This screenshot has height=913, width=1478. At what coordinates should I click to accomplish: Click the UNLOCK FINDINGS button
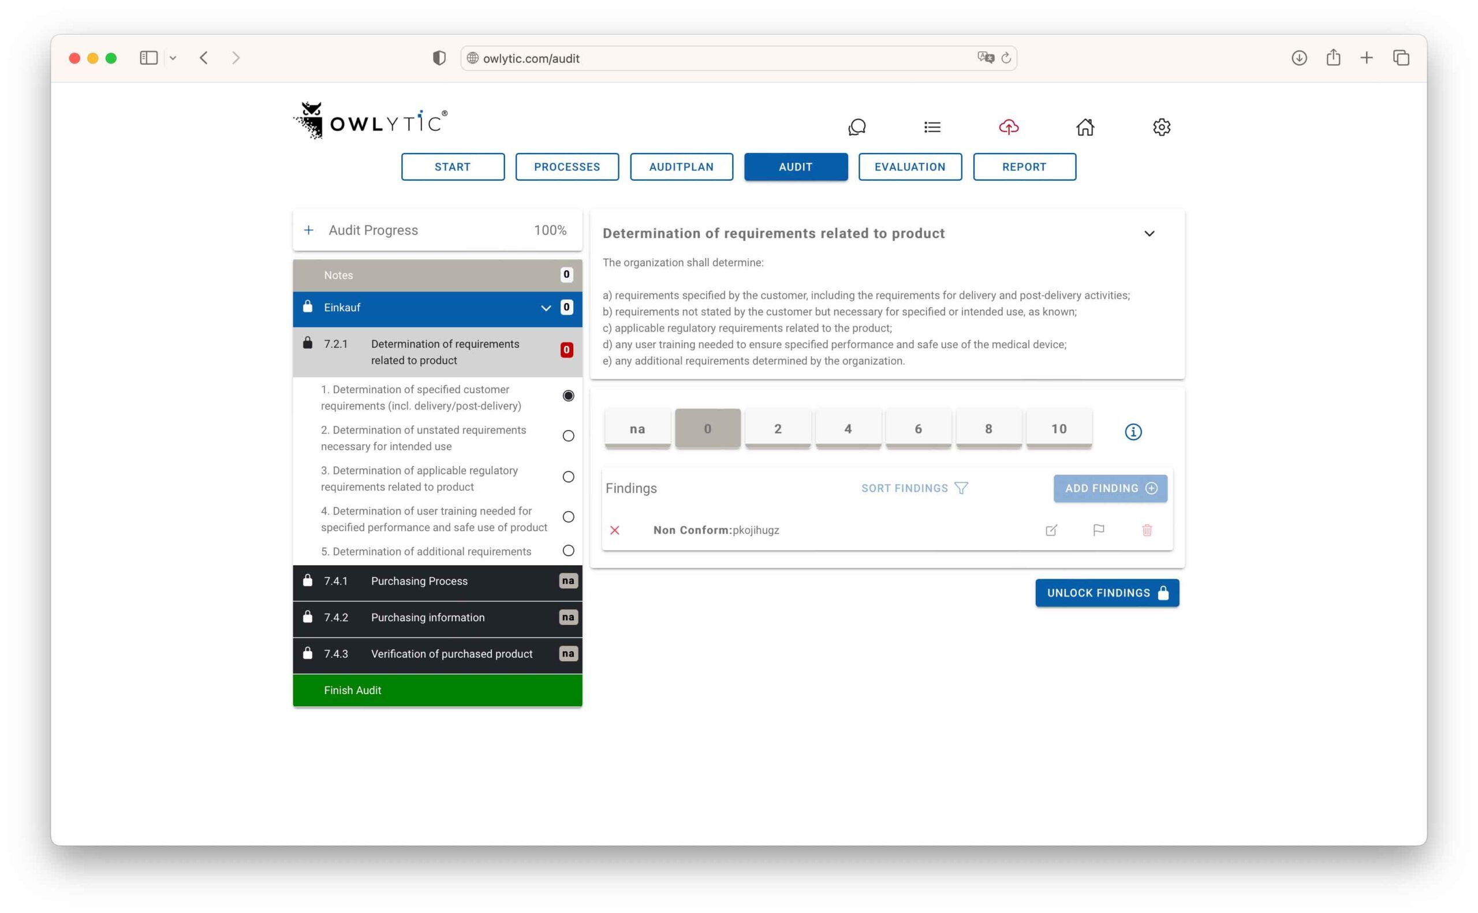tap(1106, 593)
